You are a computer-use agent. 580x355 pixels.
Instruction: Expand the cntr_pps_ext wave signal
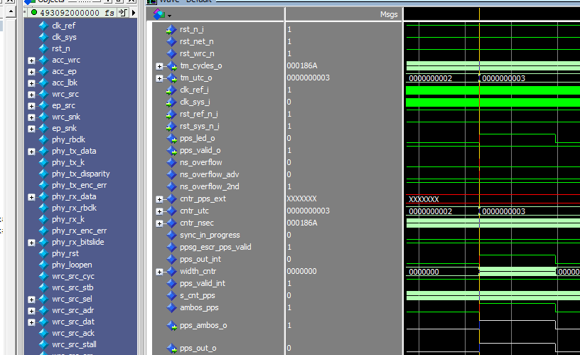(159, 199)
